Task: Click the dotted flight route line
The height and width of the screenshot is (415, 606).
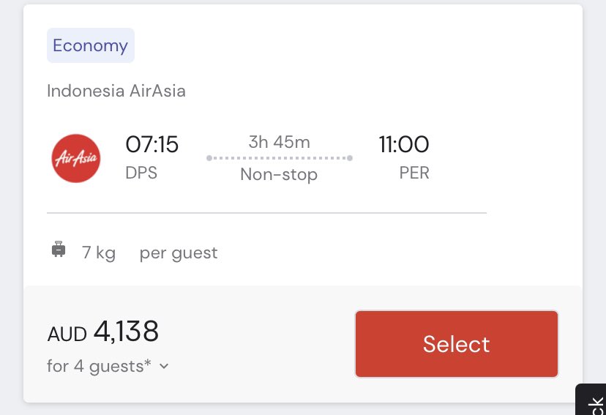Action: point(279,158)
